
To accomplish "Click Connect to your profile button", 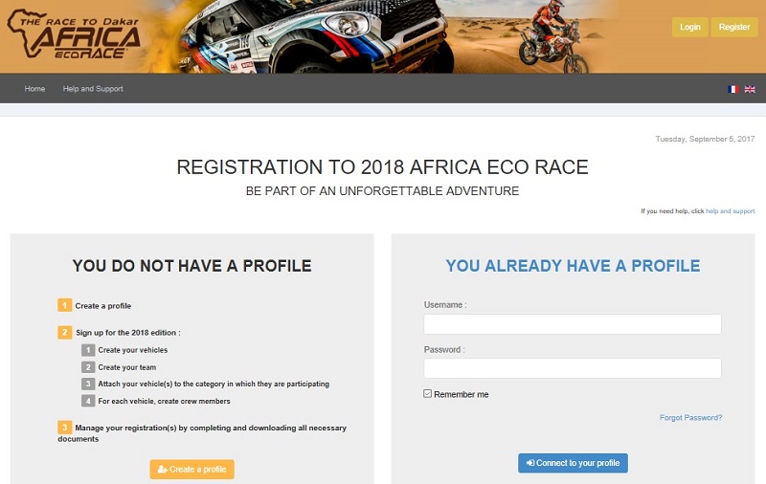I will pos(573,463).
